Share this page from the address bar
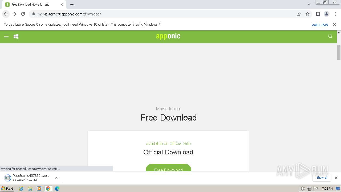This screenshot has height=192, width=341. (299, 14)
